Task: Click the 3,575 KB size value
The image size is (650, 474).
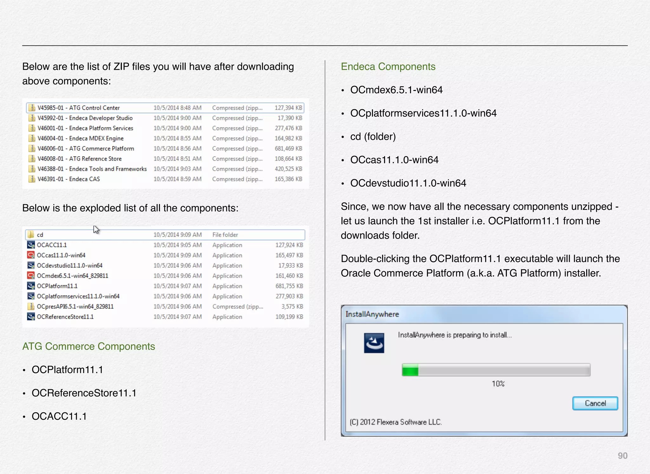Action: click(292, 306)
